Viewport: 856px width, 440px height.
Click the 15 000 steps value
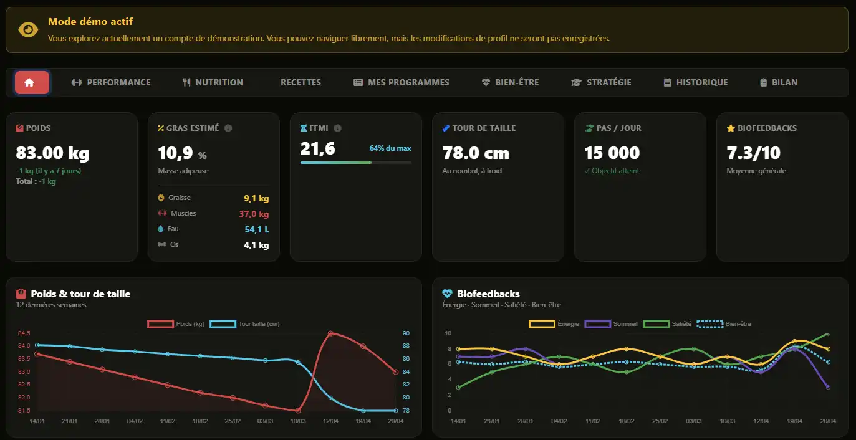point(612,153)
